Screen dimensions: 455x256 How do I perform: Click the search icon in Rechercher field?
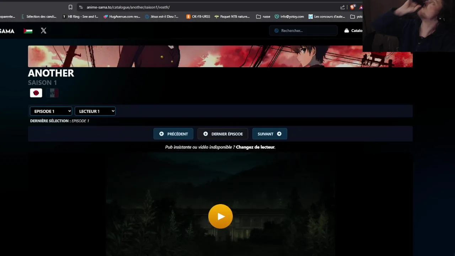pyautogui.click(x=276, y=31)
